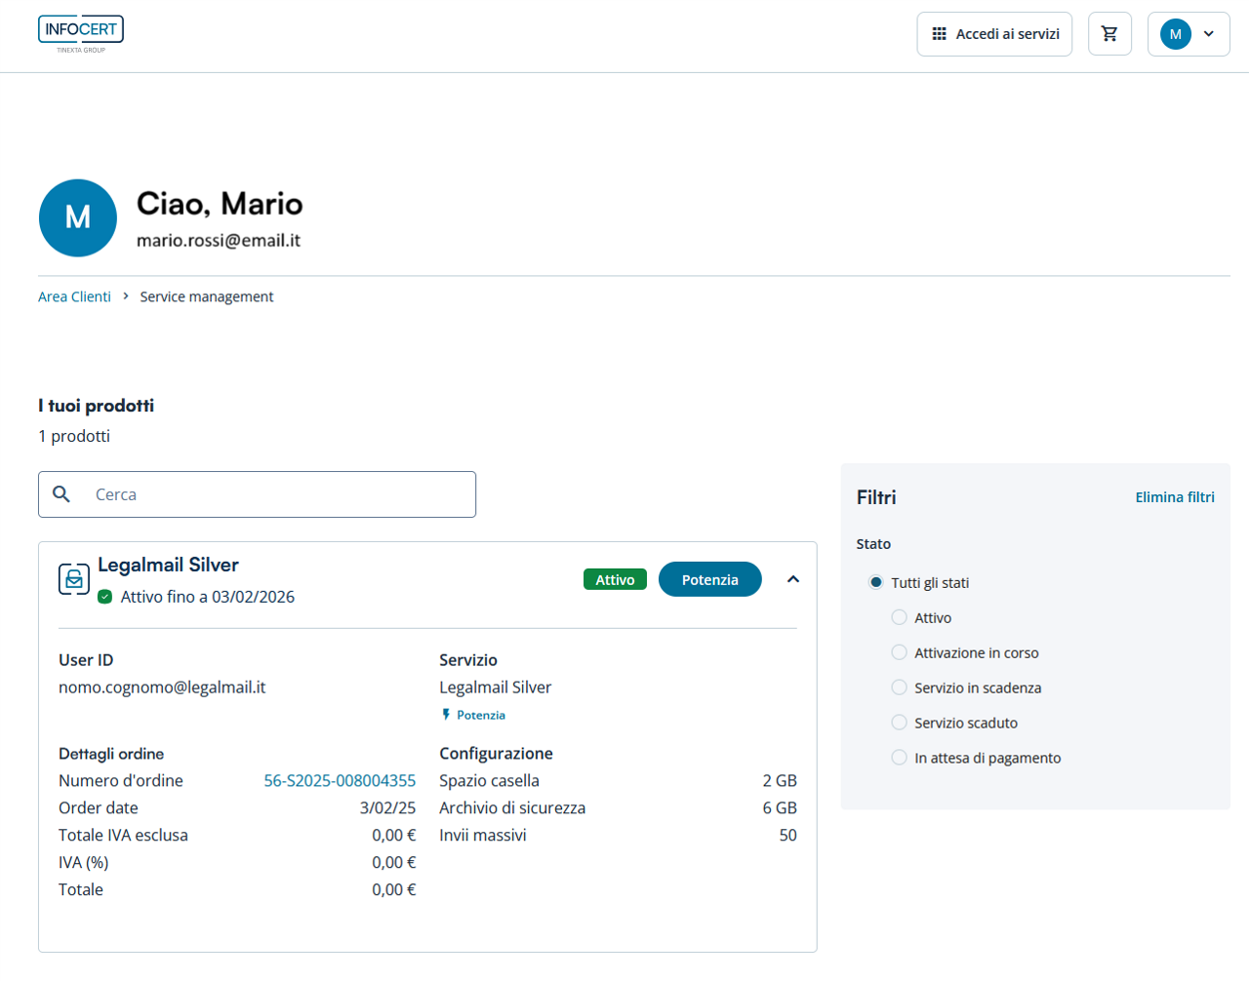Click the large Mario profile avatar
This screenshot has height=981, width=1249.
click(78, 217)
